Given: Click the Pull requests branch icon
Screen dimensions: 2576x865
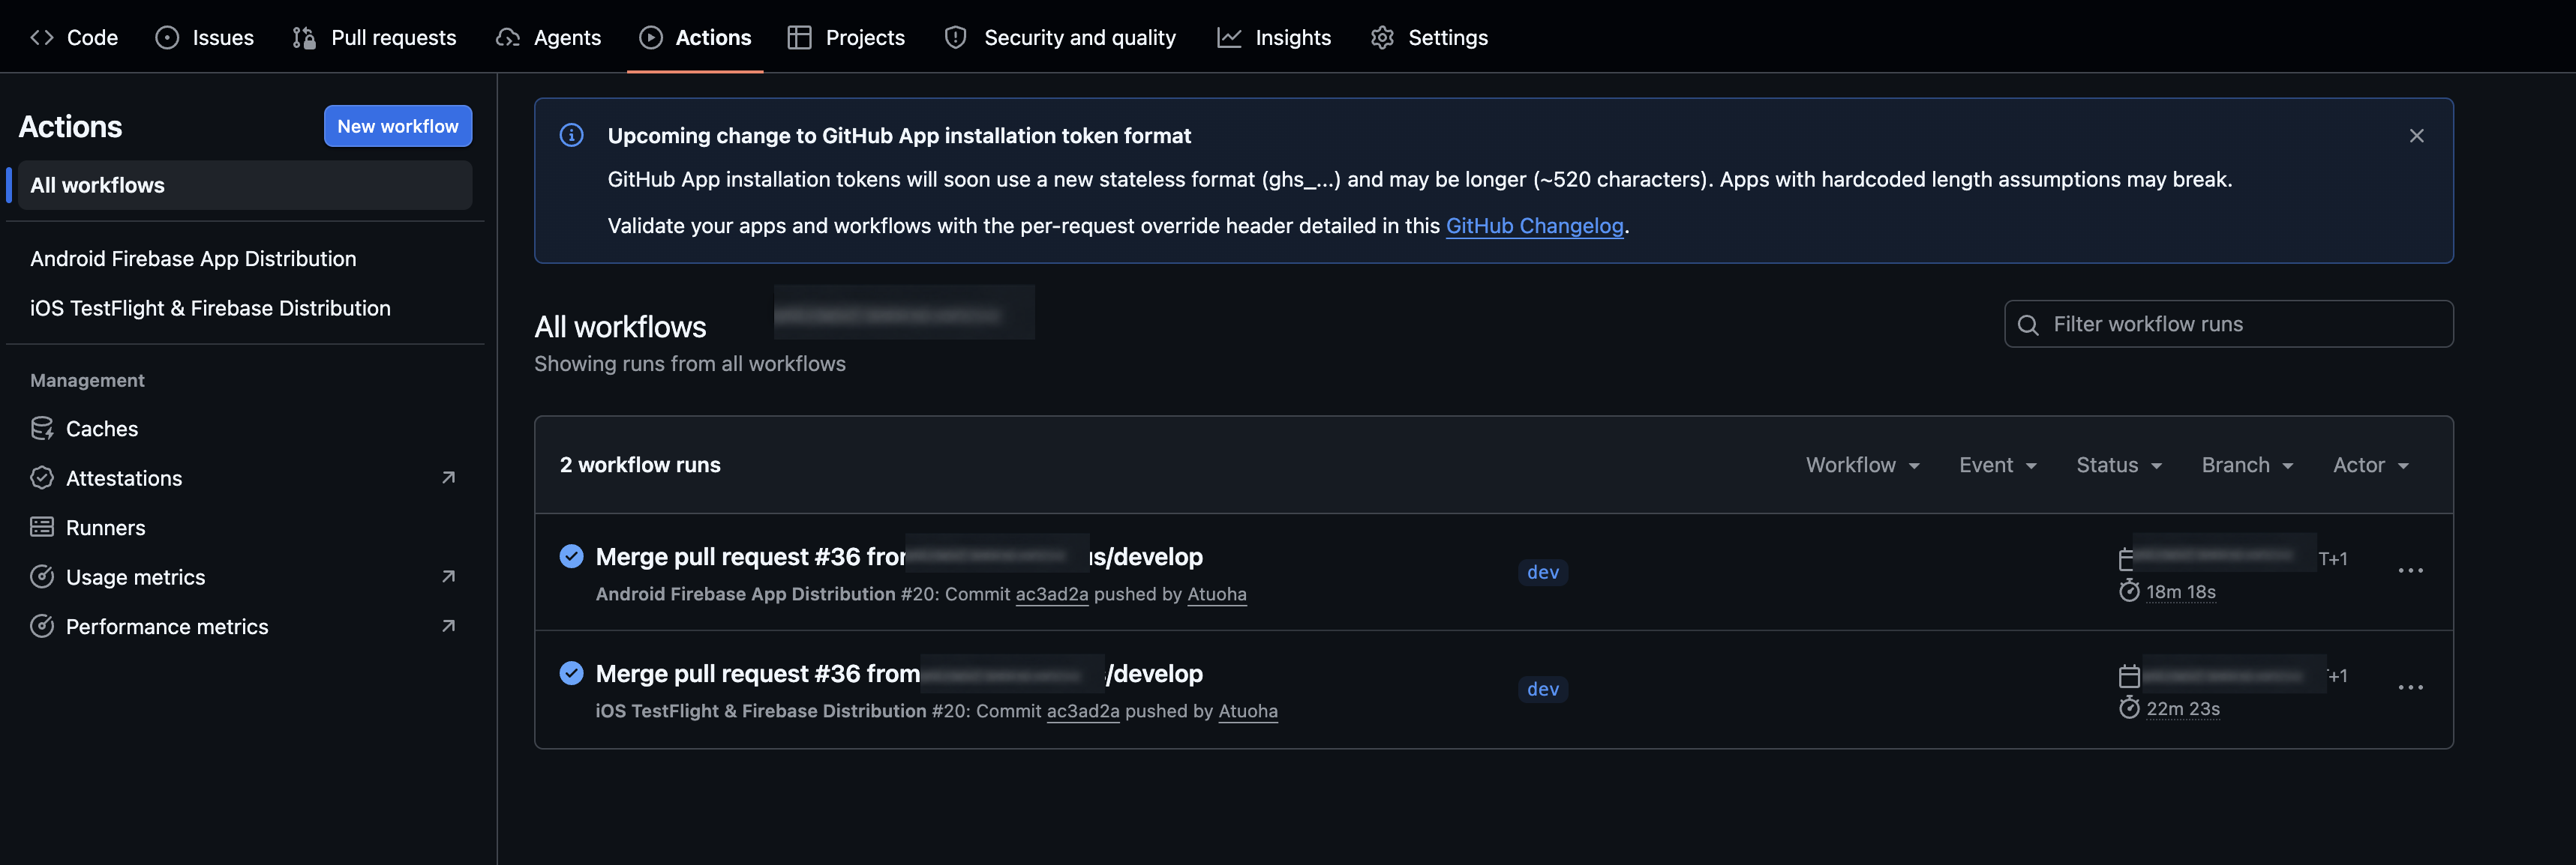Looking at the screenshot, I should pos(304,37).
